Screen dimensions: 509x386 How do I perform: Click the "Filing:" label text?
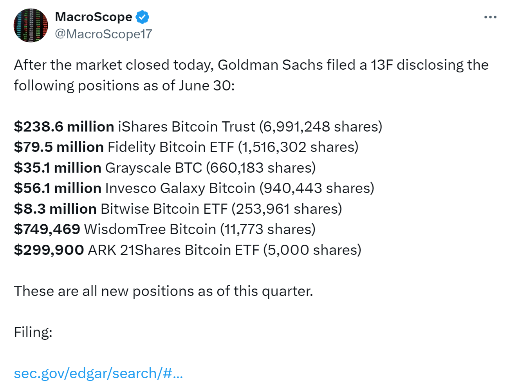point(33,332)
